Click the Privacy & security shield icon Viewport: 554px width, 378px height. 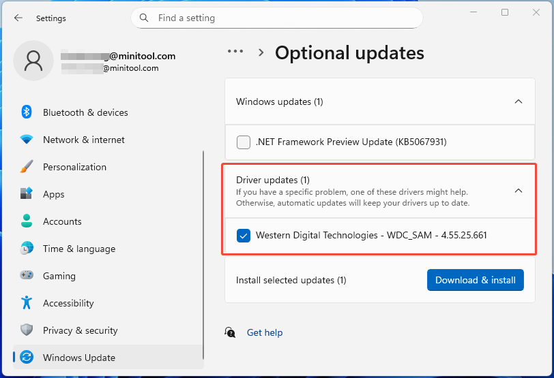click(x=27, y=330)
